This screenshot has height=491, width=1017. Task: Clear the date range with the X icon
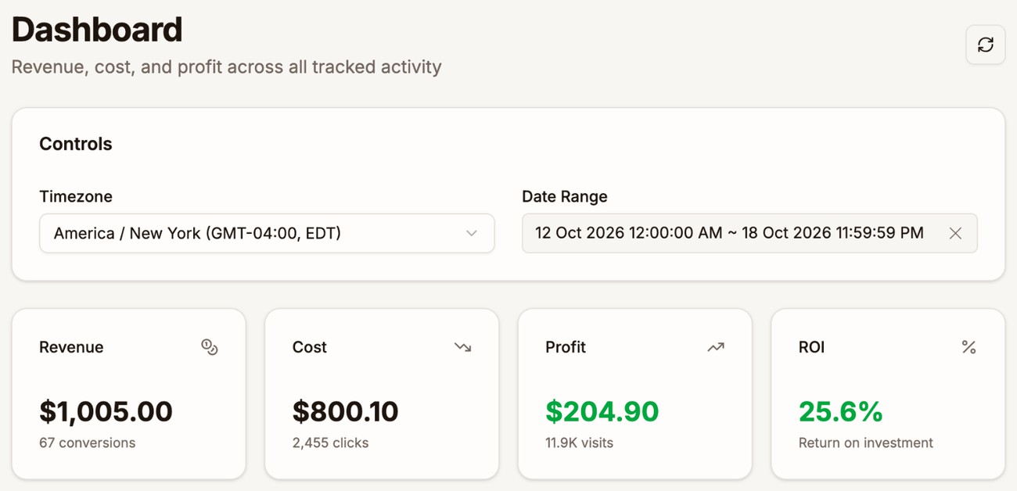point(955,233)
